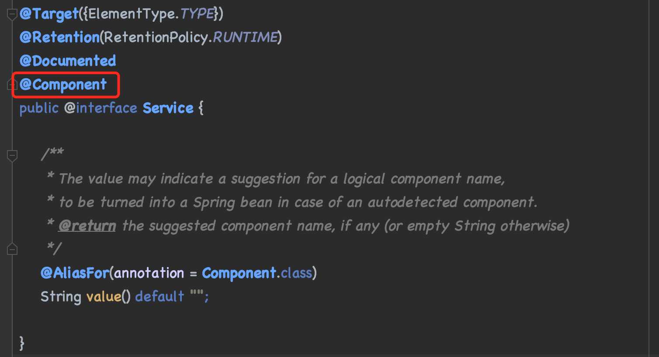Click the @Retention annotation

59,38
